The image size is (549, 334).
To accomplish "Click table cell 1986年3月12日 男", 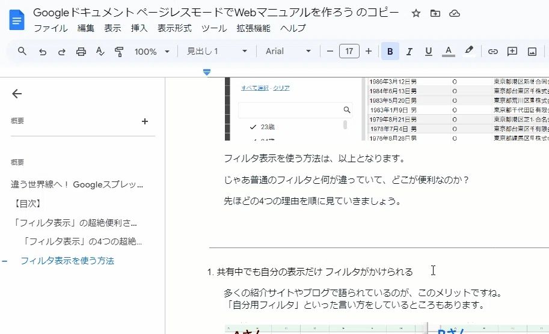I will [393, 82].
